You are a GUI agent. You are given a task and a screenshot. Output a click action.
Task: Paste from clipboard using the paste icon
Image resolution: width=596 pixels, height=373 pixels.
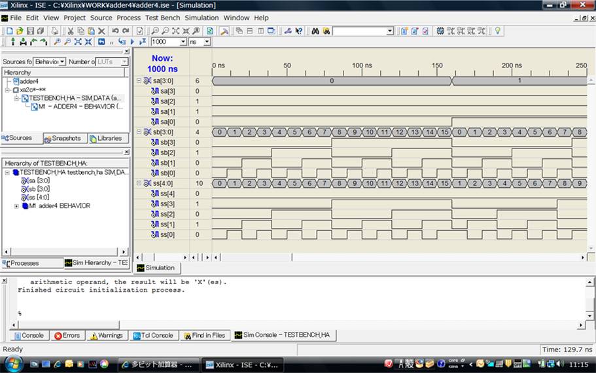tap(91, 31)
